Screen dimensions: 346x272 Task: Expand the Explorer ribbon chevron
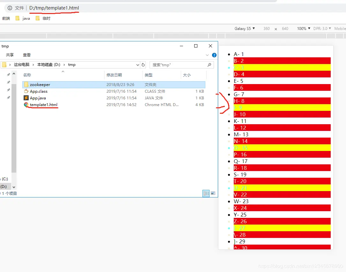(207, 55)
